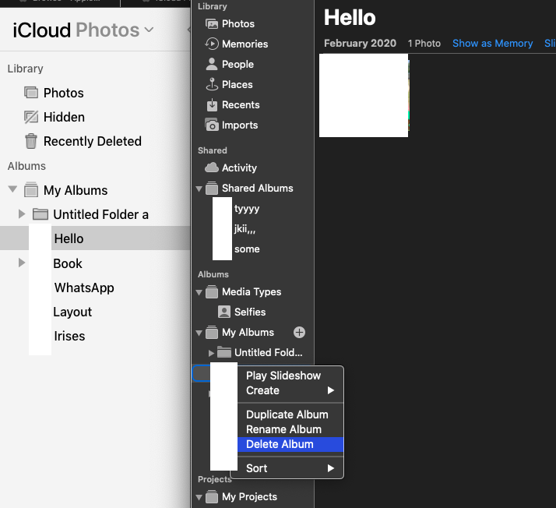
Task: Select the Book folder row
Action: 95,263
